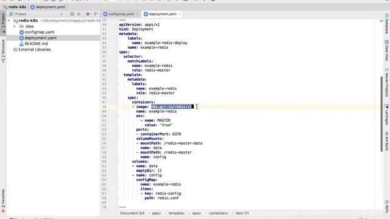
Task: Select configmap.yaml in project tree
Action: (x=39, y=32)
